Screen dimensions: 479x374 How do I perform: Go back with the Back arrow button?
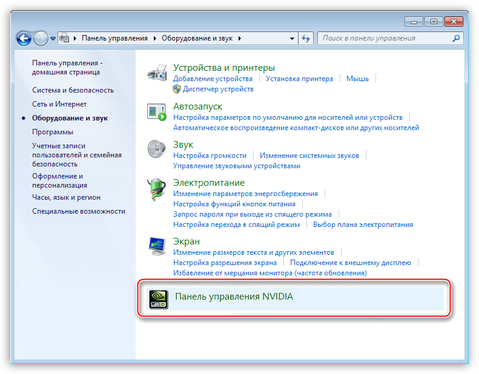click(24, 39)
